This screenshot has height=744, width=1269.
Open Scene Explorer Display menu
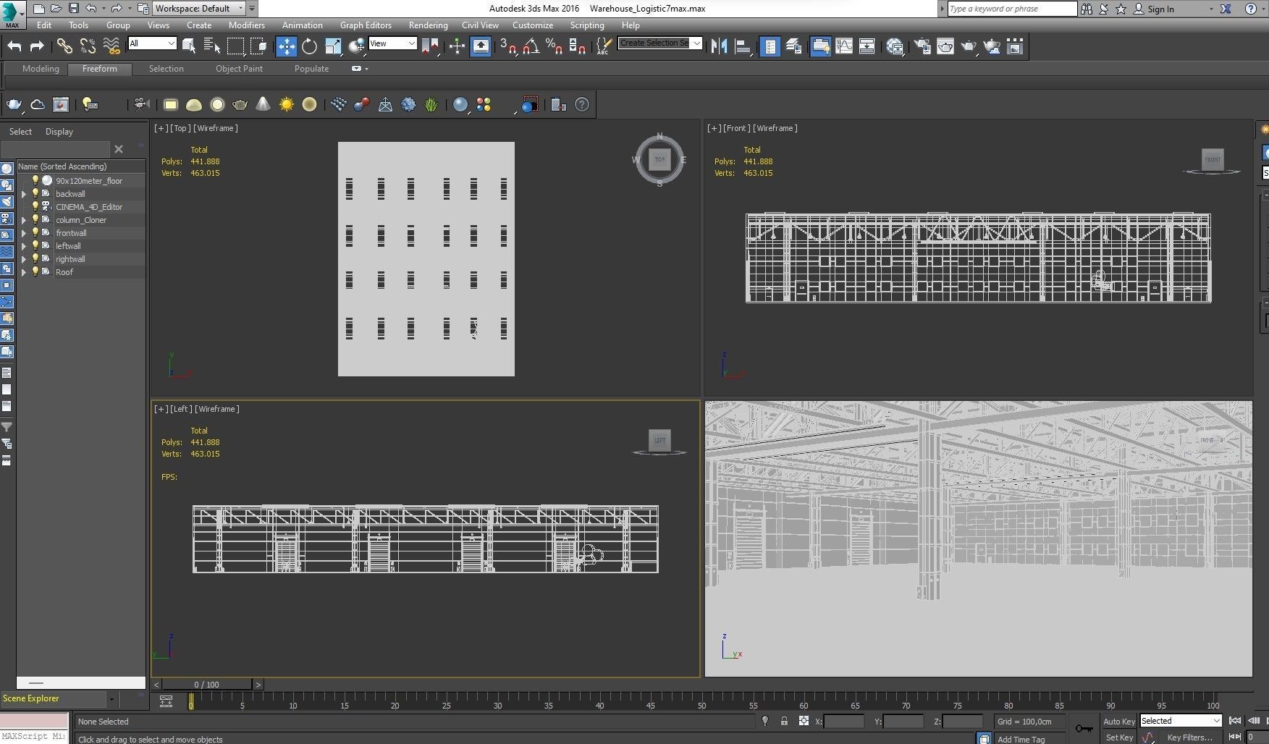[x=59, y=131]
